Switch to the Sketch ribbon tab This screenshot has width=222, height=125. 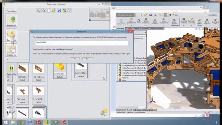click(x=137, y=28)
